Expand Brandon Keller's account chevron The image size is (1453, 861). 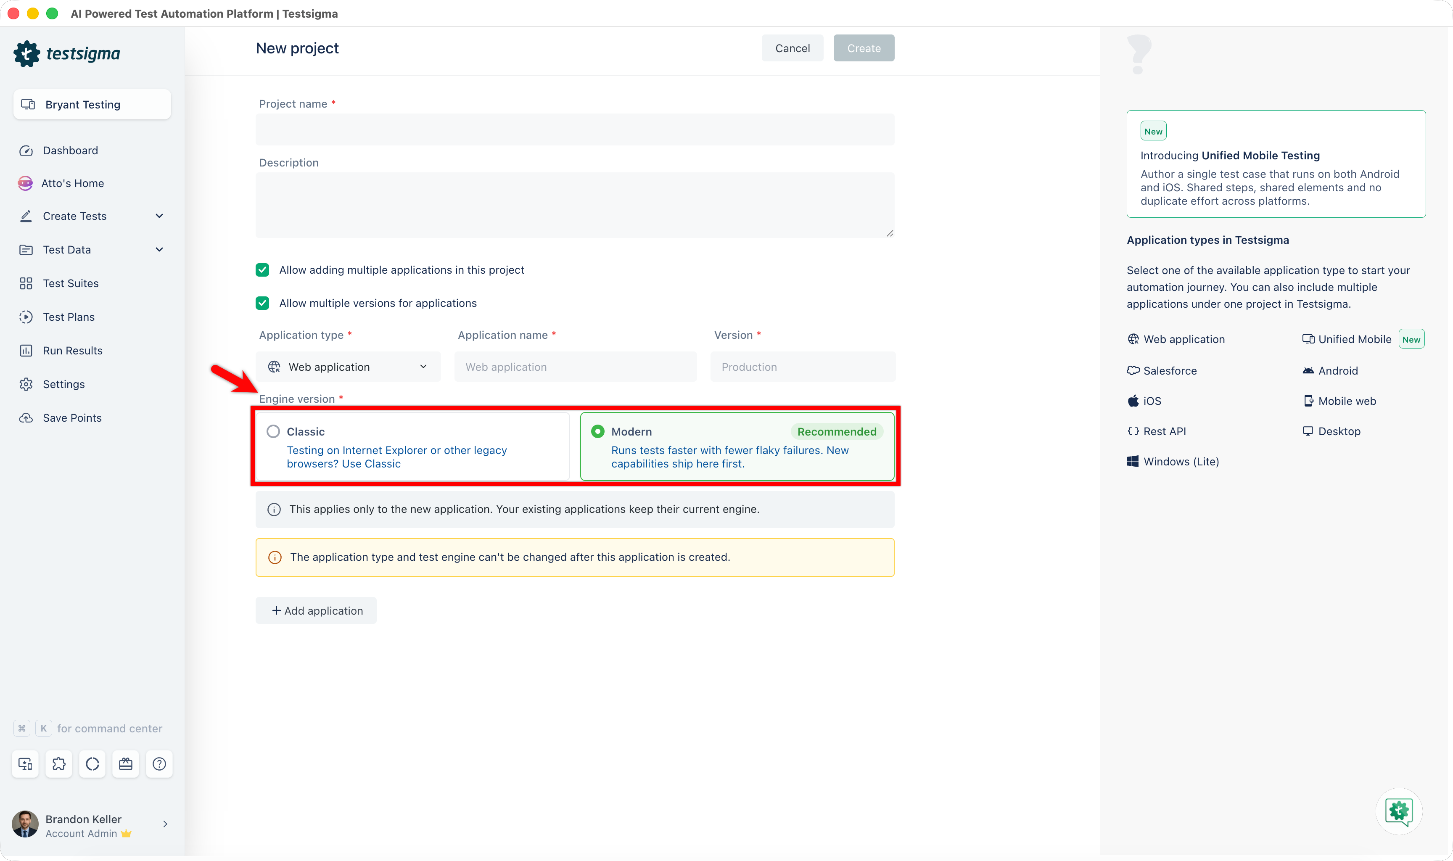coord(165,824)
